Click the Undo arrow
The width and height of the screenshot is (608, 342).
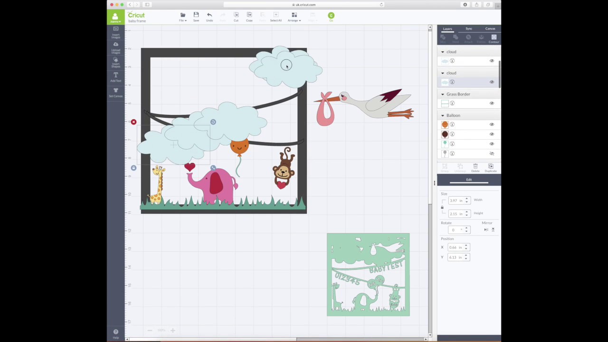coord(209,17)
